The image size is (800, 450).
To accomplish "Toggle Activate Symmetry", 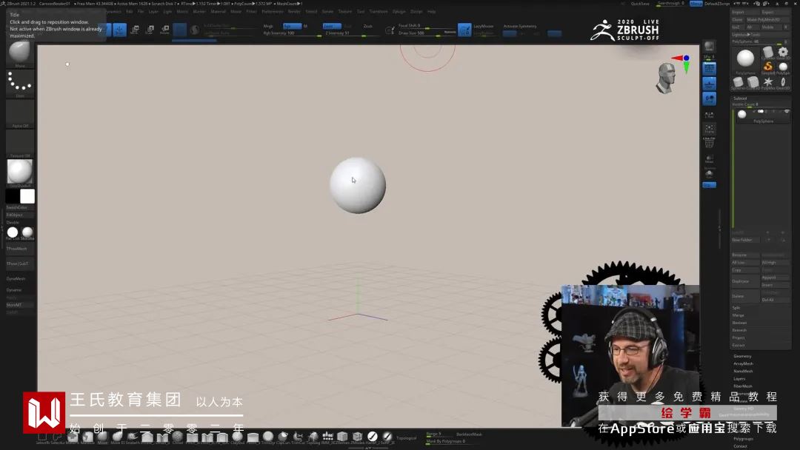I will pos(520,26).
